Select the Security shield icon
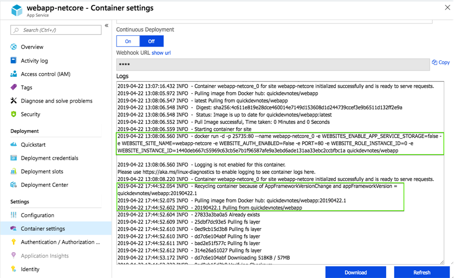454x278 pixels. pos(14,114)
